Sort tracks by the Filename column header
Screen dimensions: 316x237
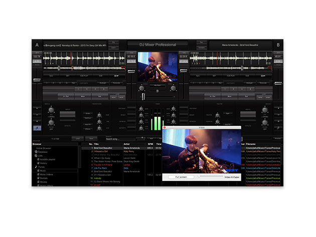(263, 144)
